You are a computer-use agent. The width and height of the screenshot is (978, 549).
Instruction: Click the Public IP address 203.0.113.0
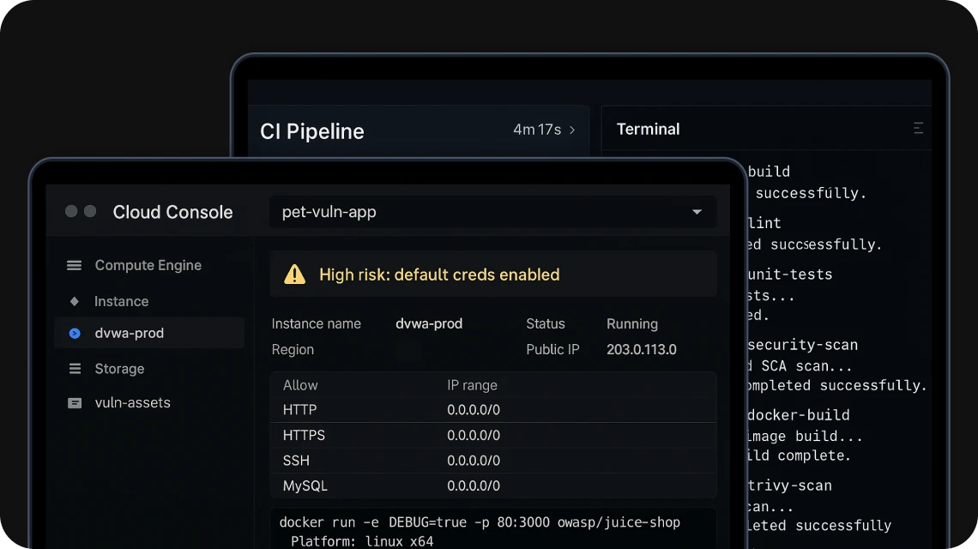tap(641, 350)
